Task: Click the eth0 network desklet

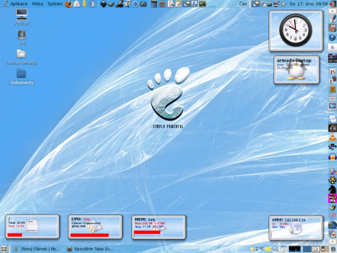Action: click(296, 228)
